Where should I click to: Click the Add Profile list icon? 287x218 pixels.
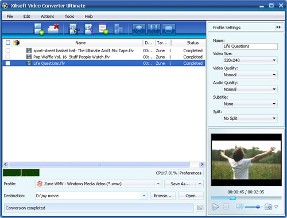tap(103, 29)
